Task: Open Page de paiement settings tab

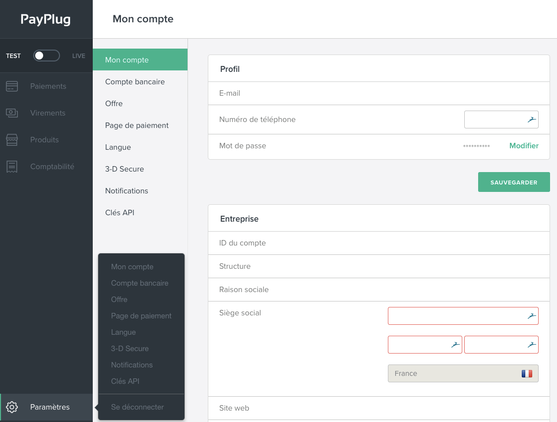Action: point(137,125)
